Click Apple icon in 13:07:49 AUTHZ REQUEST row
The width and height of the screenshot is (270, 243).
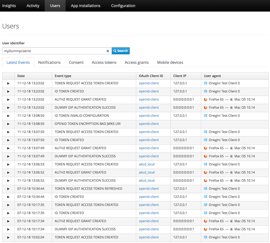click(232, 148)
